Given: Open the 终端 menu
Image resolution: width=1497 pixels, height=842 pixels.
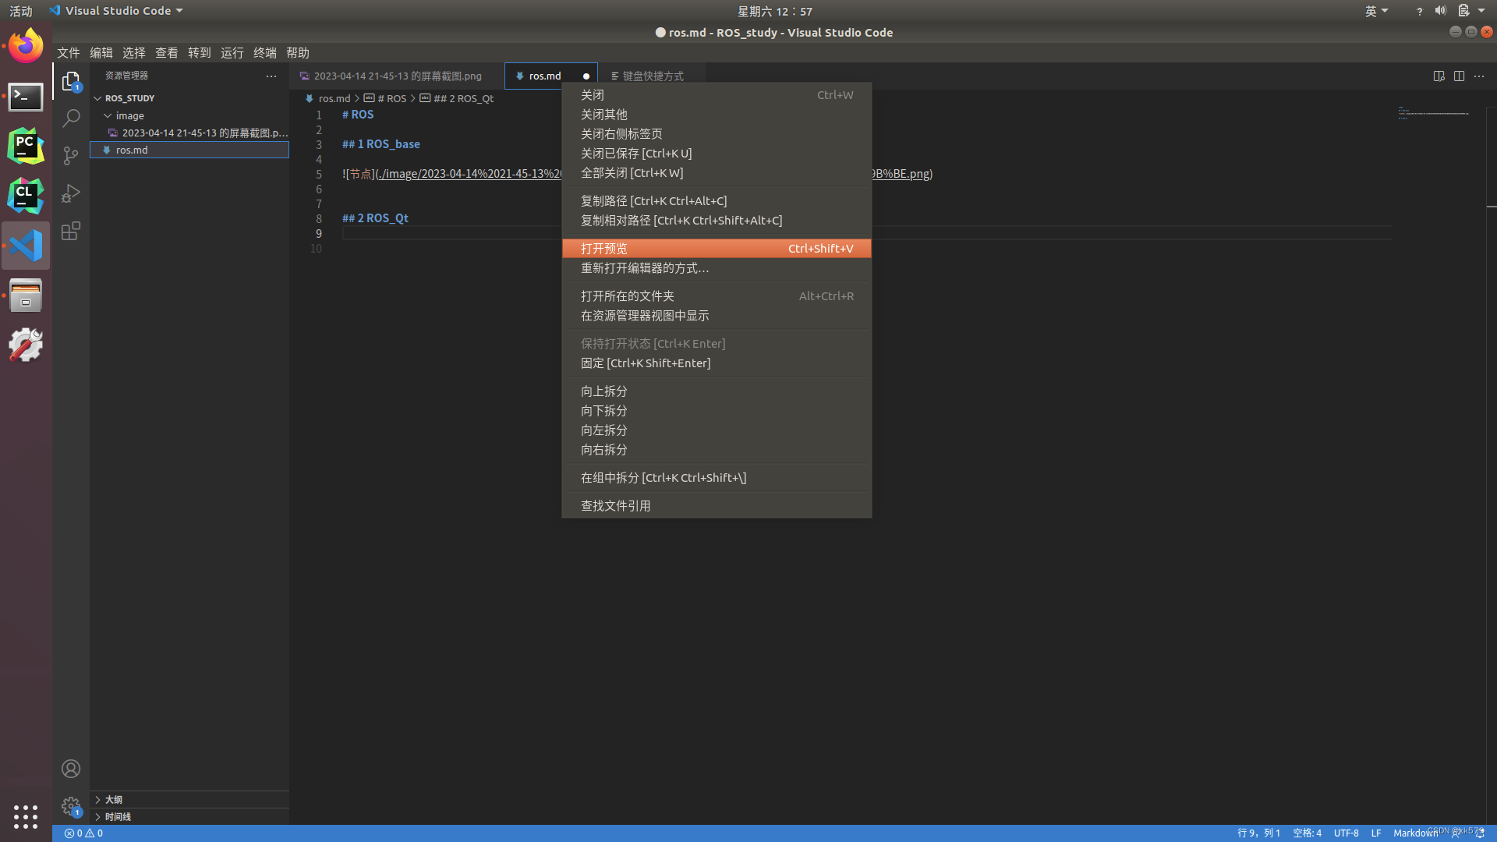Looking at the screenshot, I should coord(264,52).
